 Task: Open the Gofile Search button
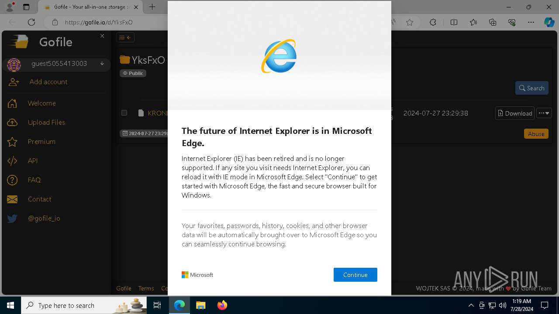[x=531, y=88]
